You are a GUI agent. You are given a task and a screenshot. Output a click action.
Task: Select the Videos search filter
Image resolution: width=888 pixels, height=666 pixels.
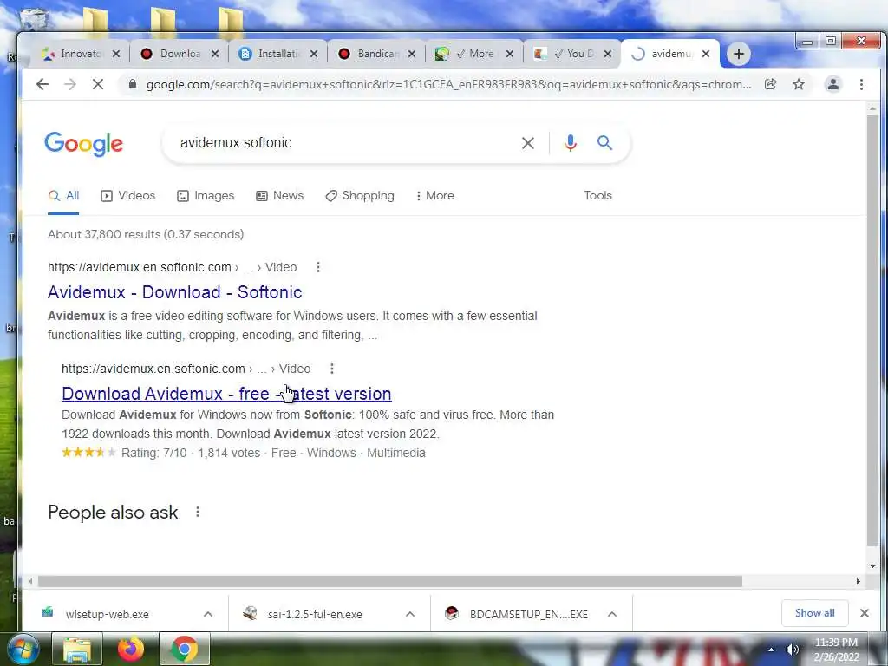click(x=128, y=195)
